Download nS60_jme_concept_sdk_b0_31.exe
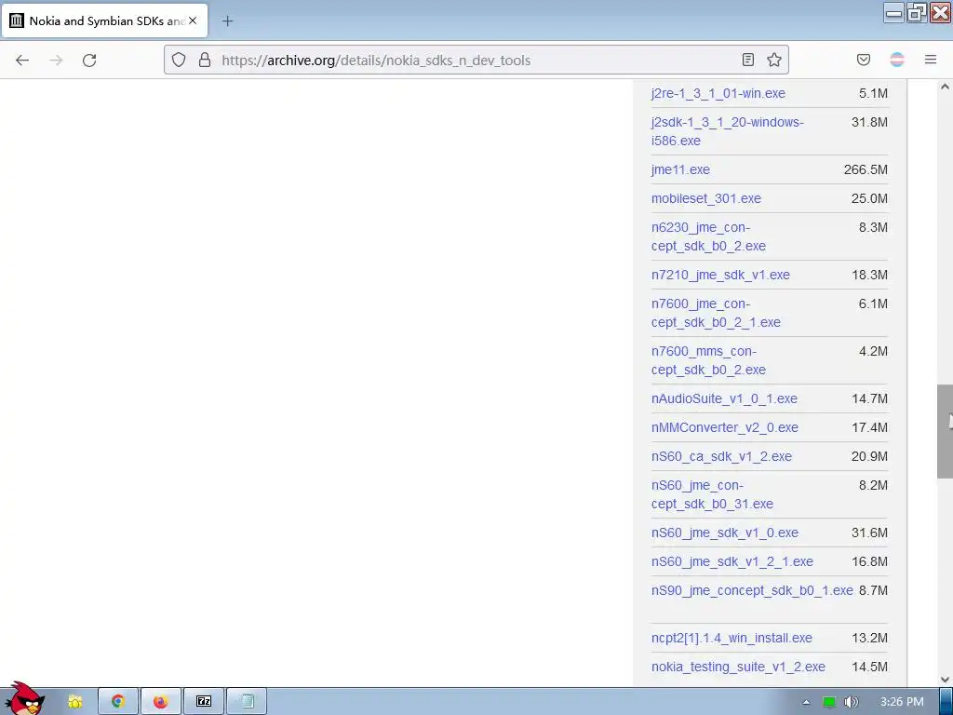Image resolution: width=953 pixels, height=715 pixels. point(712,494)
